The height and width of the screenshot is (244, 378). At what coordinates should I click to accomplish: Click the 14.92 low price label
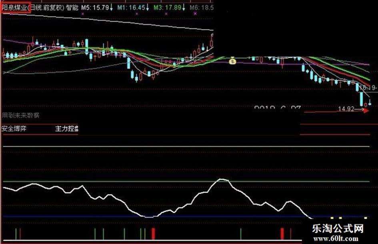[x=346, y=109]
